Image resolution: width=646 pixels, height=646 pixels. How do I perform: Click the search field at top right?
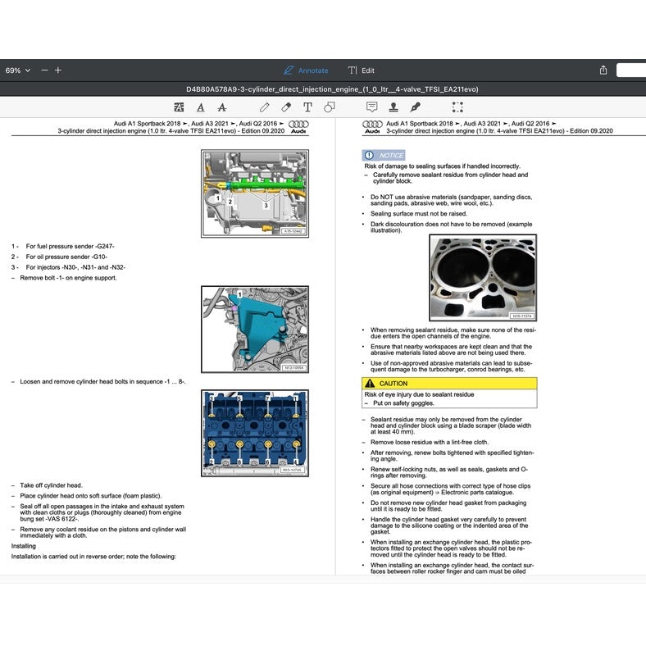[x=630, y=71]
